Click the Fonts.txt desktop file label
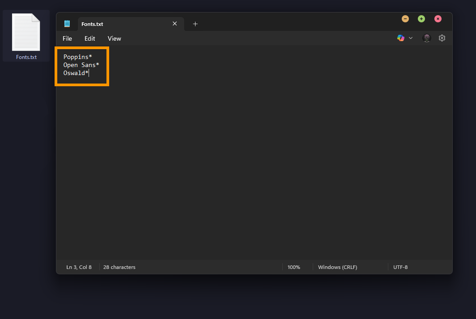The width and height of the screenshot is (476, 319). click(26, 57)
